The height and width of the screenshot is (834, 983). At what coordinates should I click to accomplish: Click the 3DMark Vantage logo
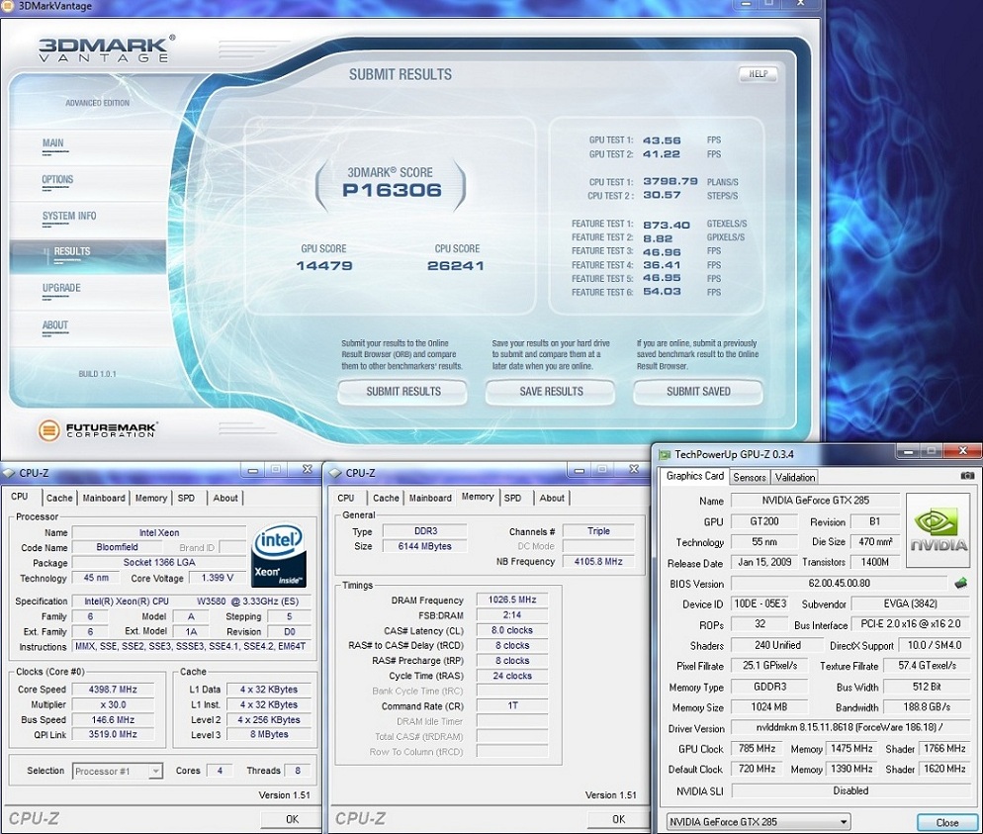point(107,48)
